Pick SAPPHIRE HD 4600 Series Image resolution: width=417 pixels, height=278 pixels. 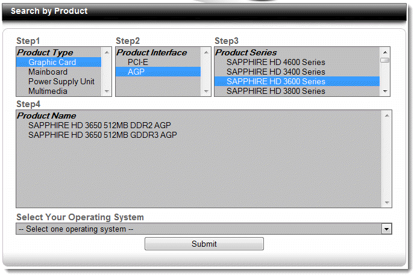pyautogui.click(x=297, y=62)
